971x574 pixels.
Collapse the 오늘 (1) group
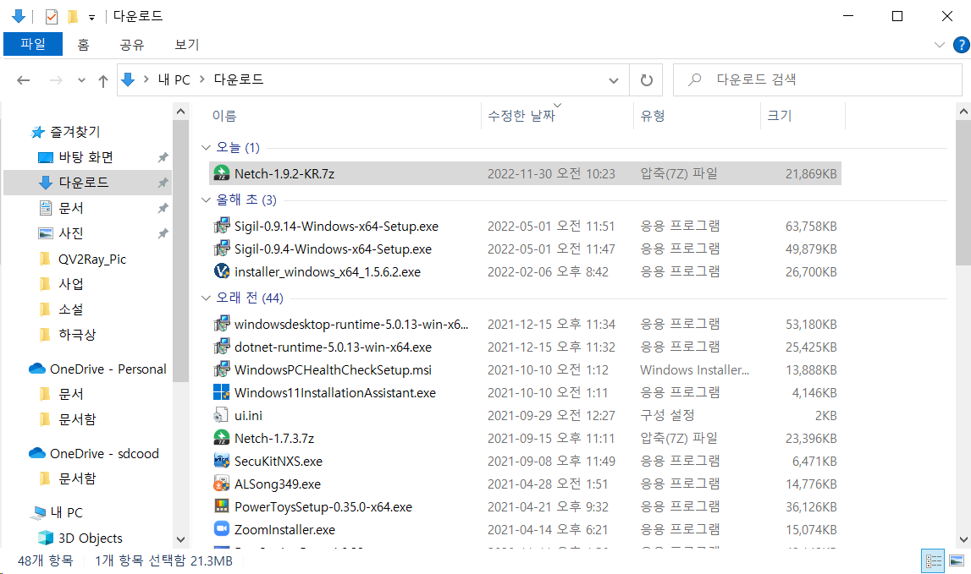pyautogui.click(x=206, y=148)
